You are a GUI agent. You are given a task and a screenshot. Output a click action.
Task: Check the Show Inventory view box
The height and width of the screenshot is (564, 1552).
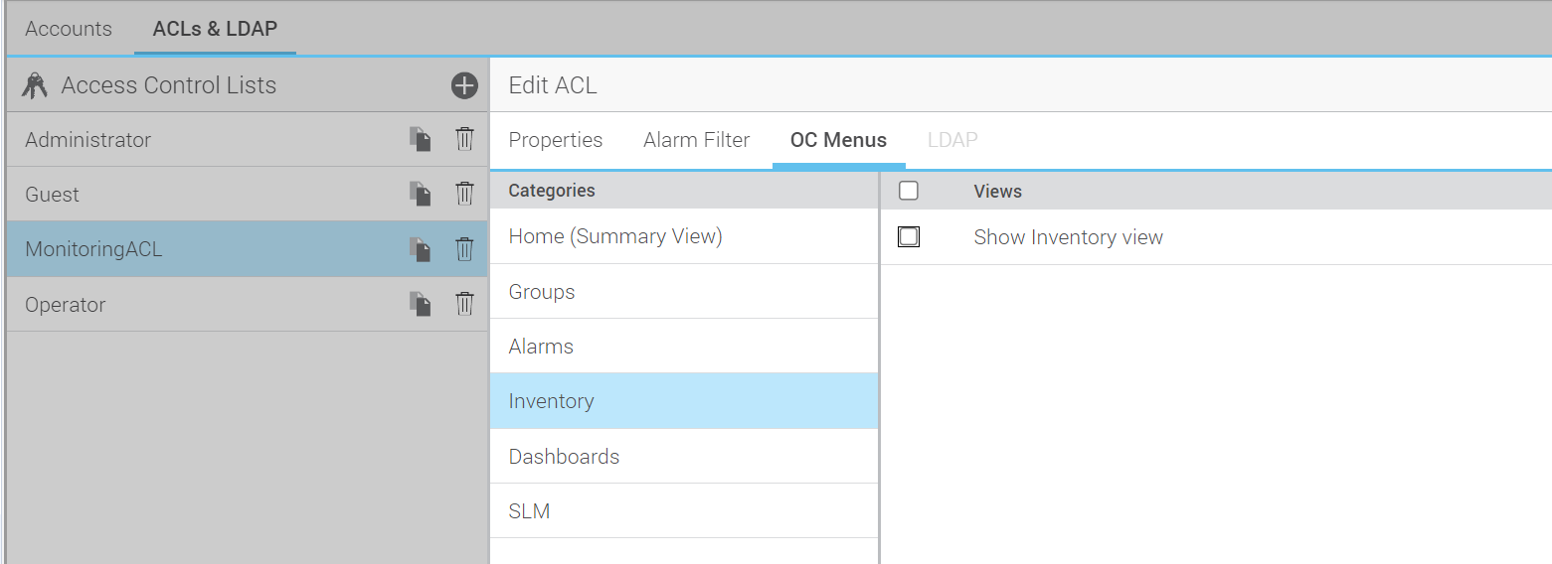click(x=909, y=237)
